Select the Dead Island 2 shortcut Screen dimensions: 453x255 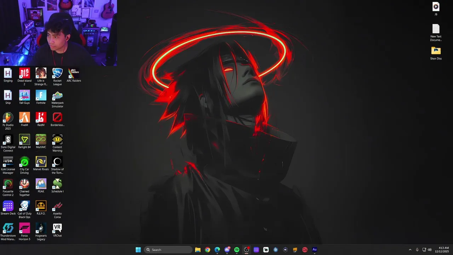24,77
